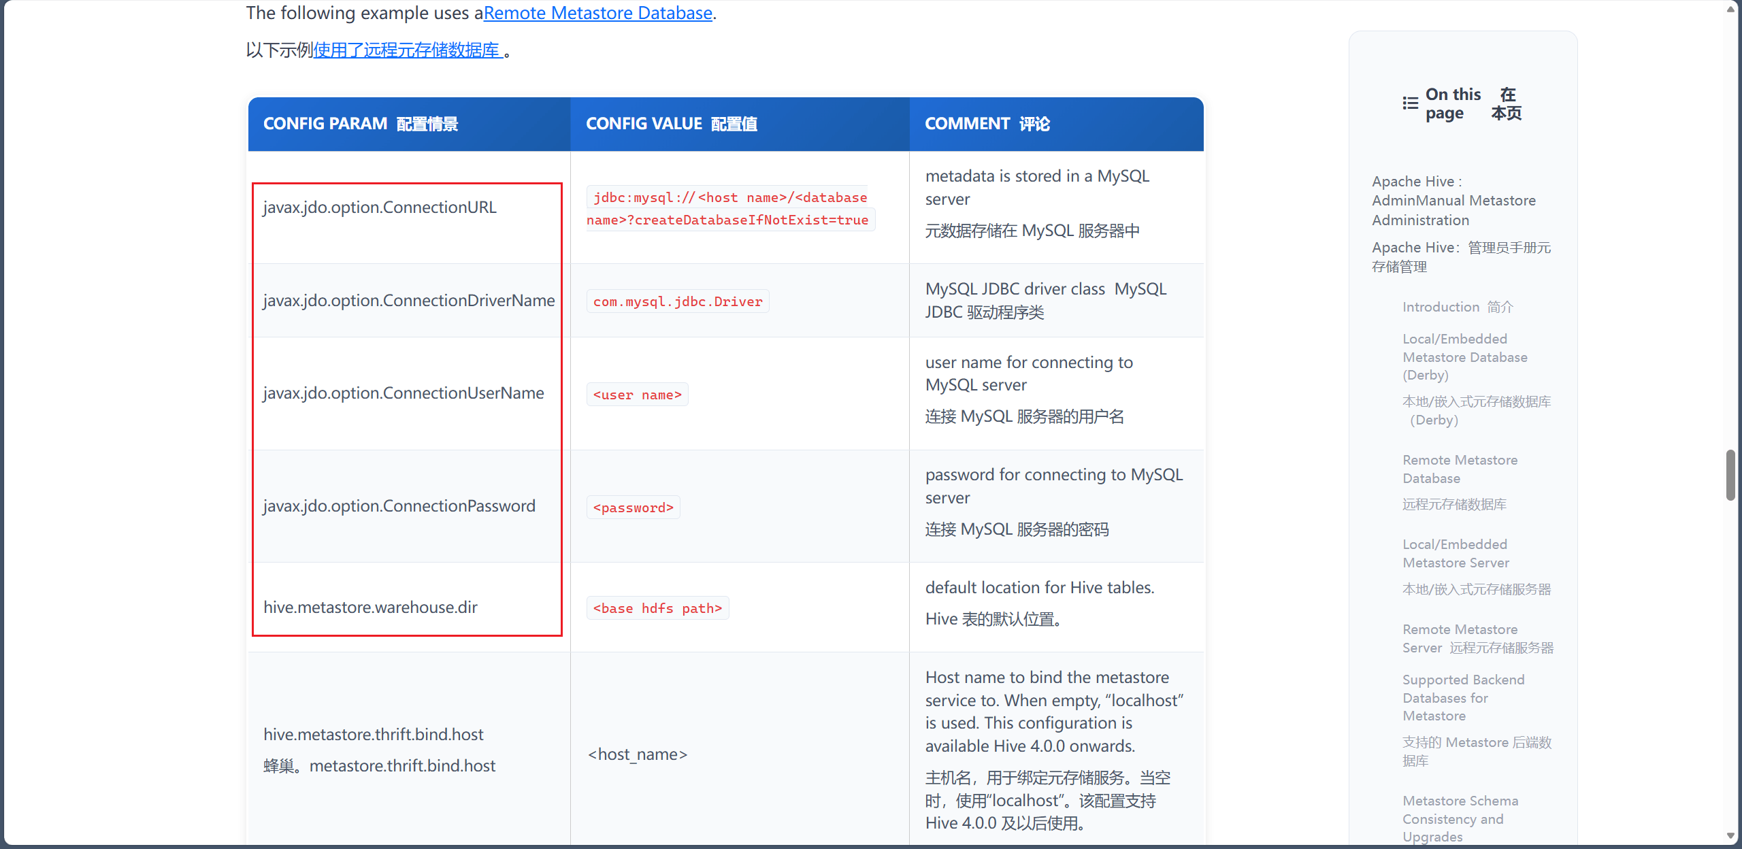Screen dimensions: 1742x849
Task: Click scrollbar up arrow at top right
Action: pos(1730,8)
